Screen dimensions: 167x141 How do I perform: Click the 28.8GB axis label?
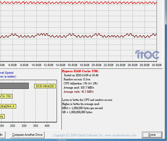145,65
